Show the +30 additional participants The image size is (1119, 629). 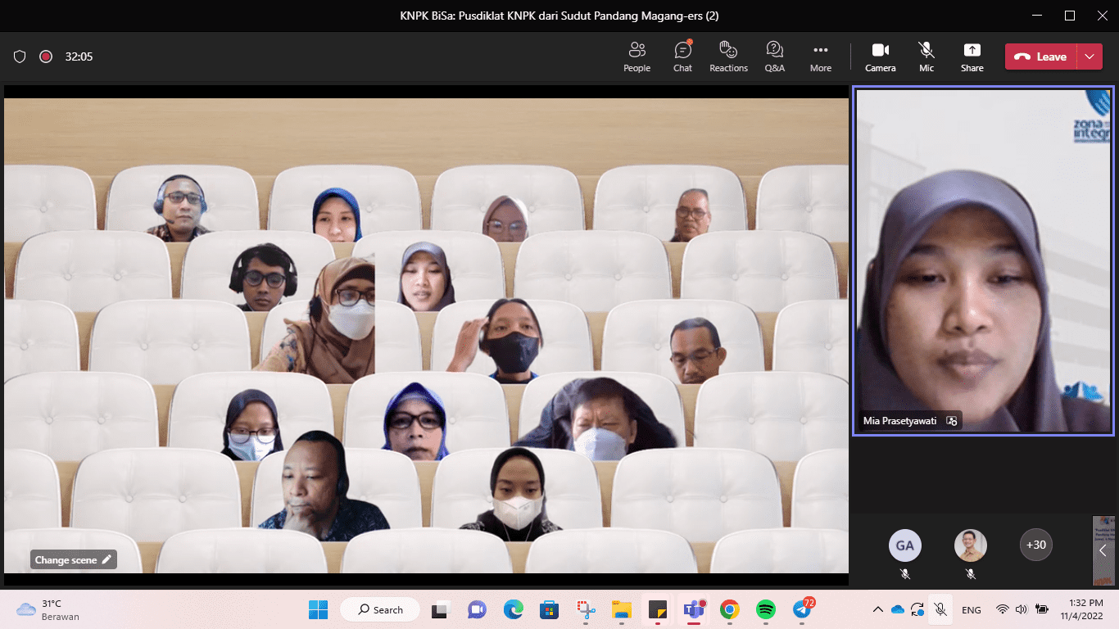[x=1036, y=545]
